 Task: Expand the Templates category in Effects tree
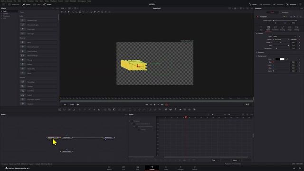[x=1, y=16]
